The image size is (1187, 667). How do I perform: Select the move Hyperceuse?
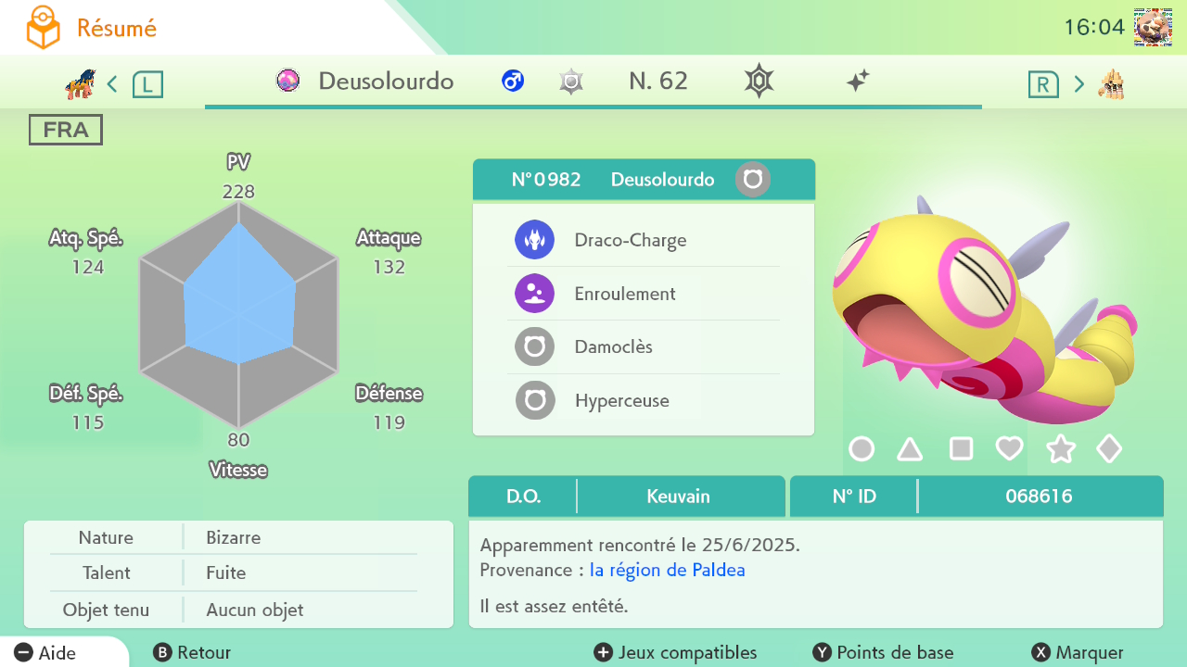click(x=644, y=401)
